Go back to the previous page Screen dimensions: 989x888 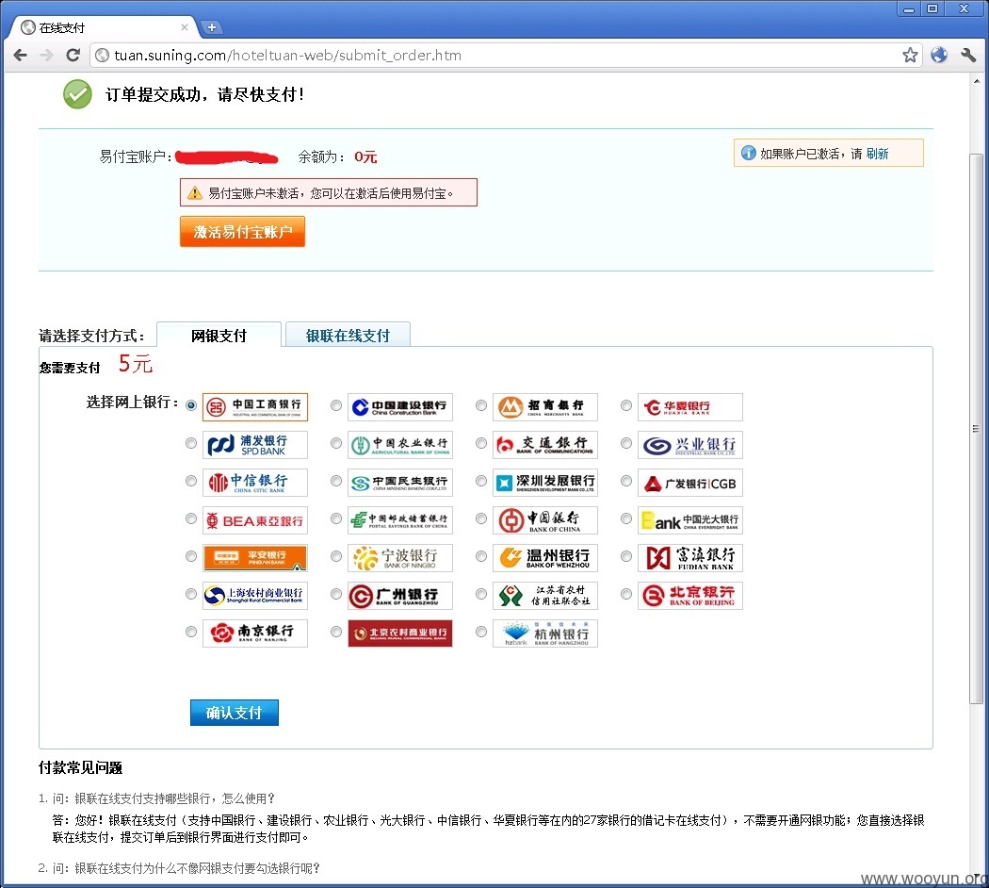coord(20,55)
